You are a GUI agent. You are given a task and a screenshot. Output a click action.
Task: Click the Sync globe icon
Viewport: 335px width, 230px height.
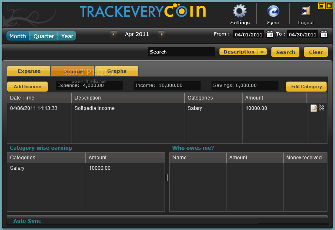point(273,11)
